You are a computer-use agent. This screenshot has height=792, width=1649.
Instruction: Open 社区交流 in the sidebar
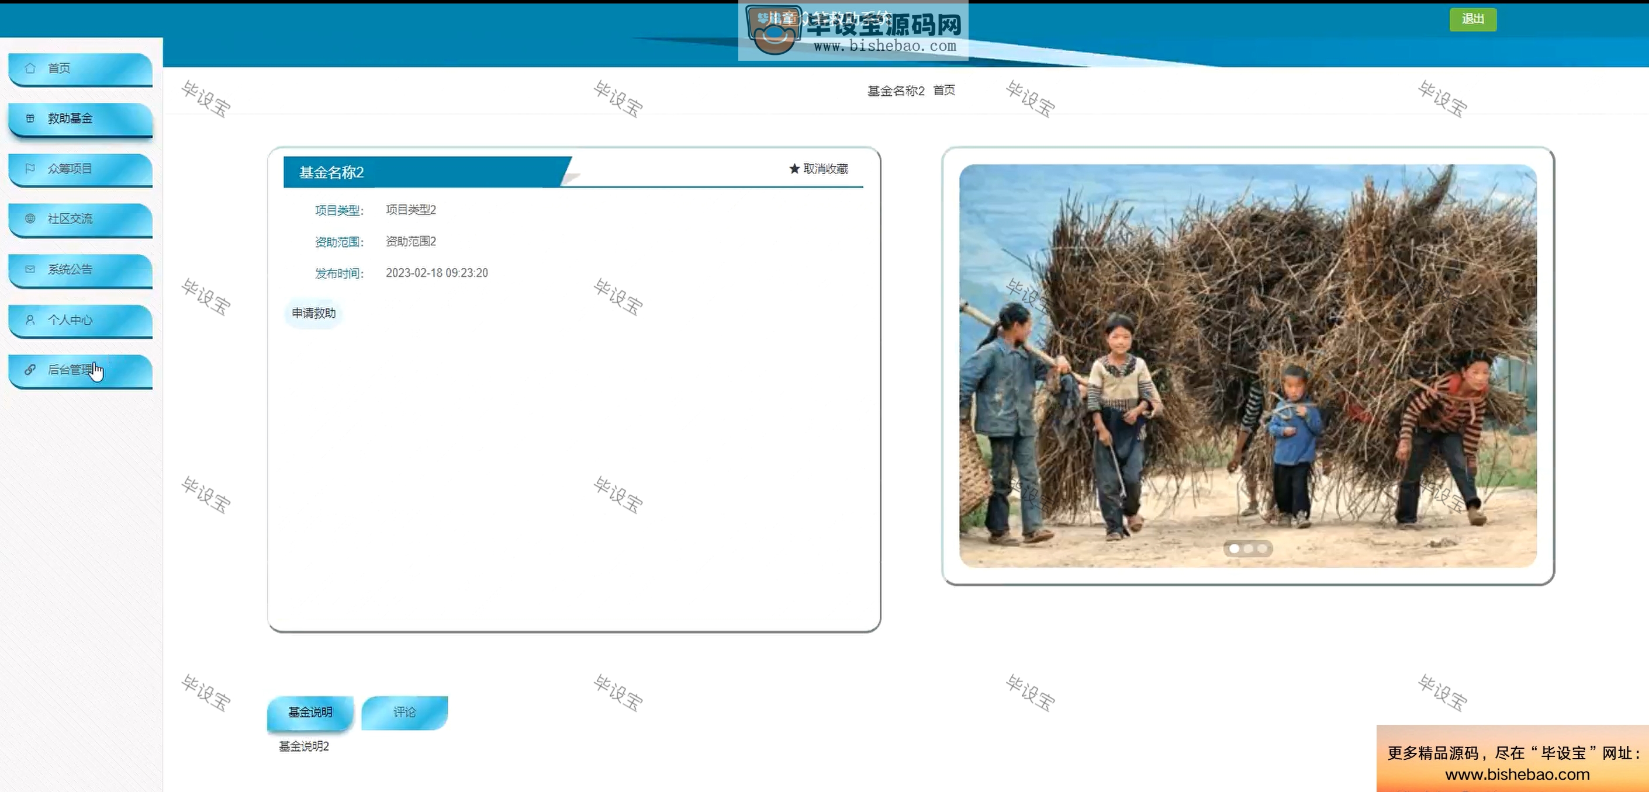coord(81,220)
